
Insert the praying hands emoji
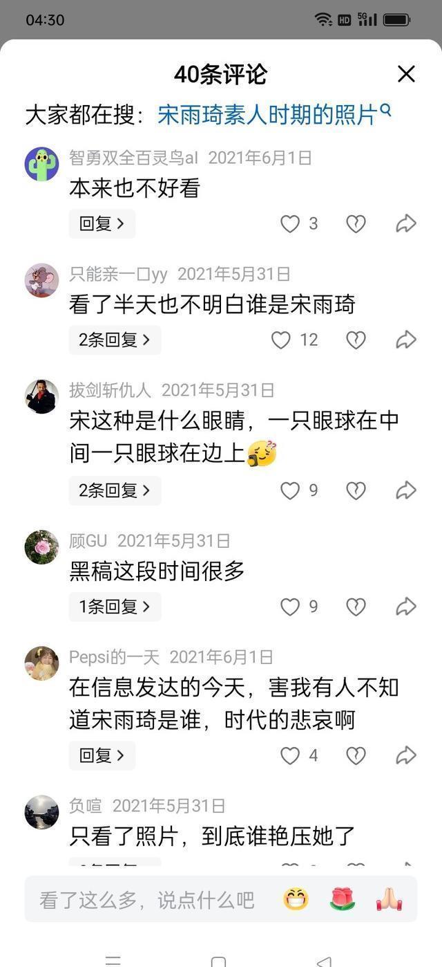(x=389, y=899)
